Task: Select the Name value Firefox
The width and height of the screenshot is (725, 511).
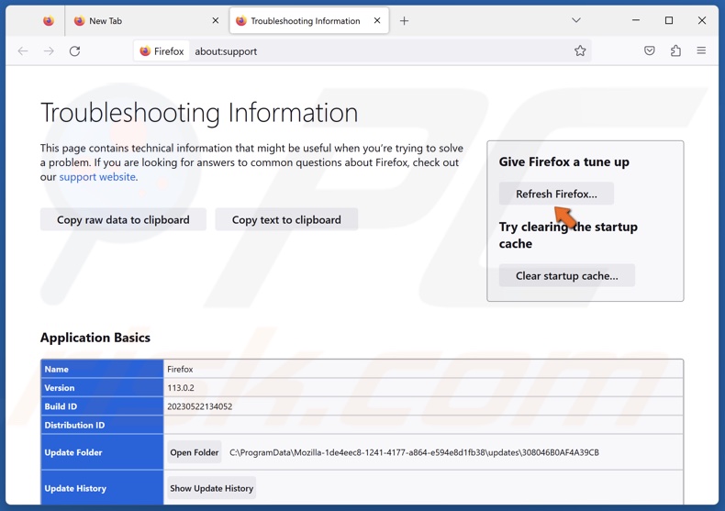Action: coord(180,369)
